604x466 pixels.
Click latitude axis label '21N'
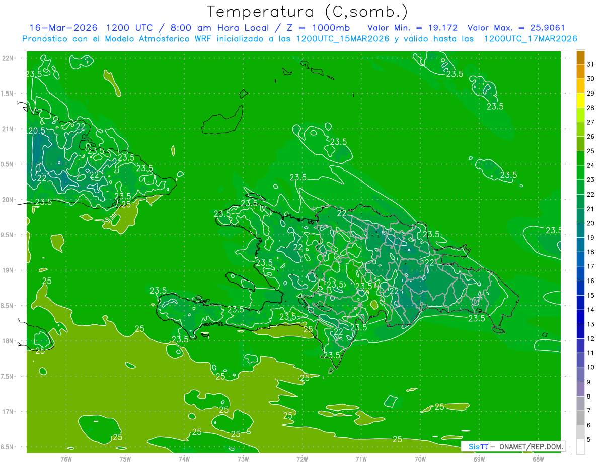click(x=8, y=129)
